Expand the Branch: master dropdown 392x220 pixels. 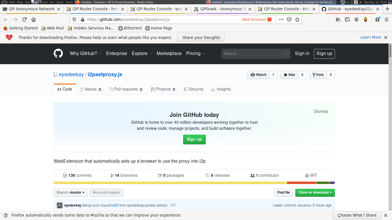(x=70, y=192)
